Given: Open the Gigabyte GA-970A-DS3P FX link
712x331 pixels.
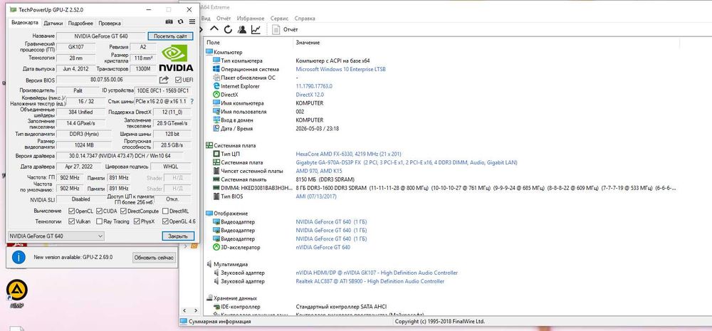Looking at the screenshot, I should point(407,162).
